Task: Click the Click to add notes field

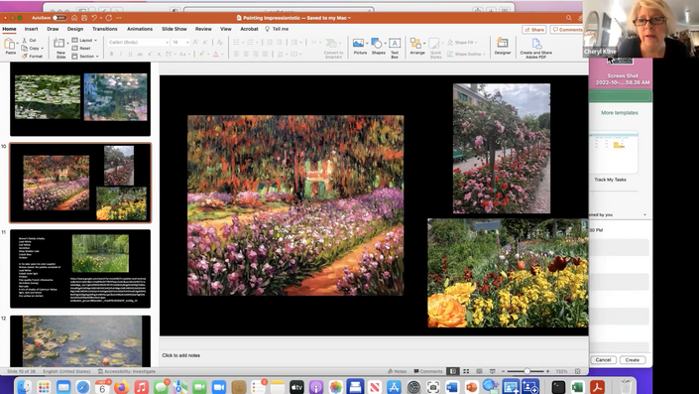Action: [x=181, y=355]
